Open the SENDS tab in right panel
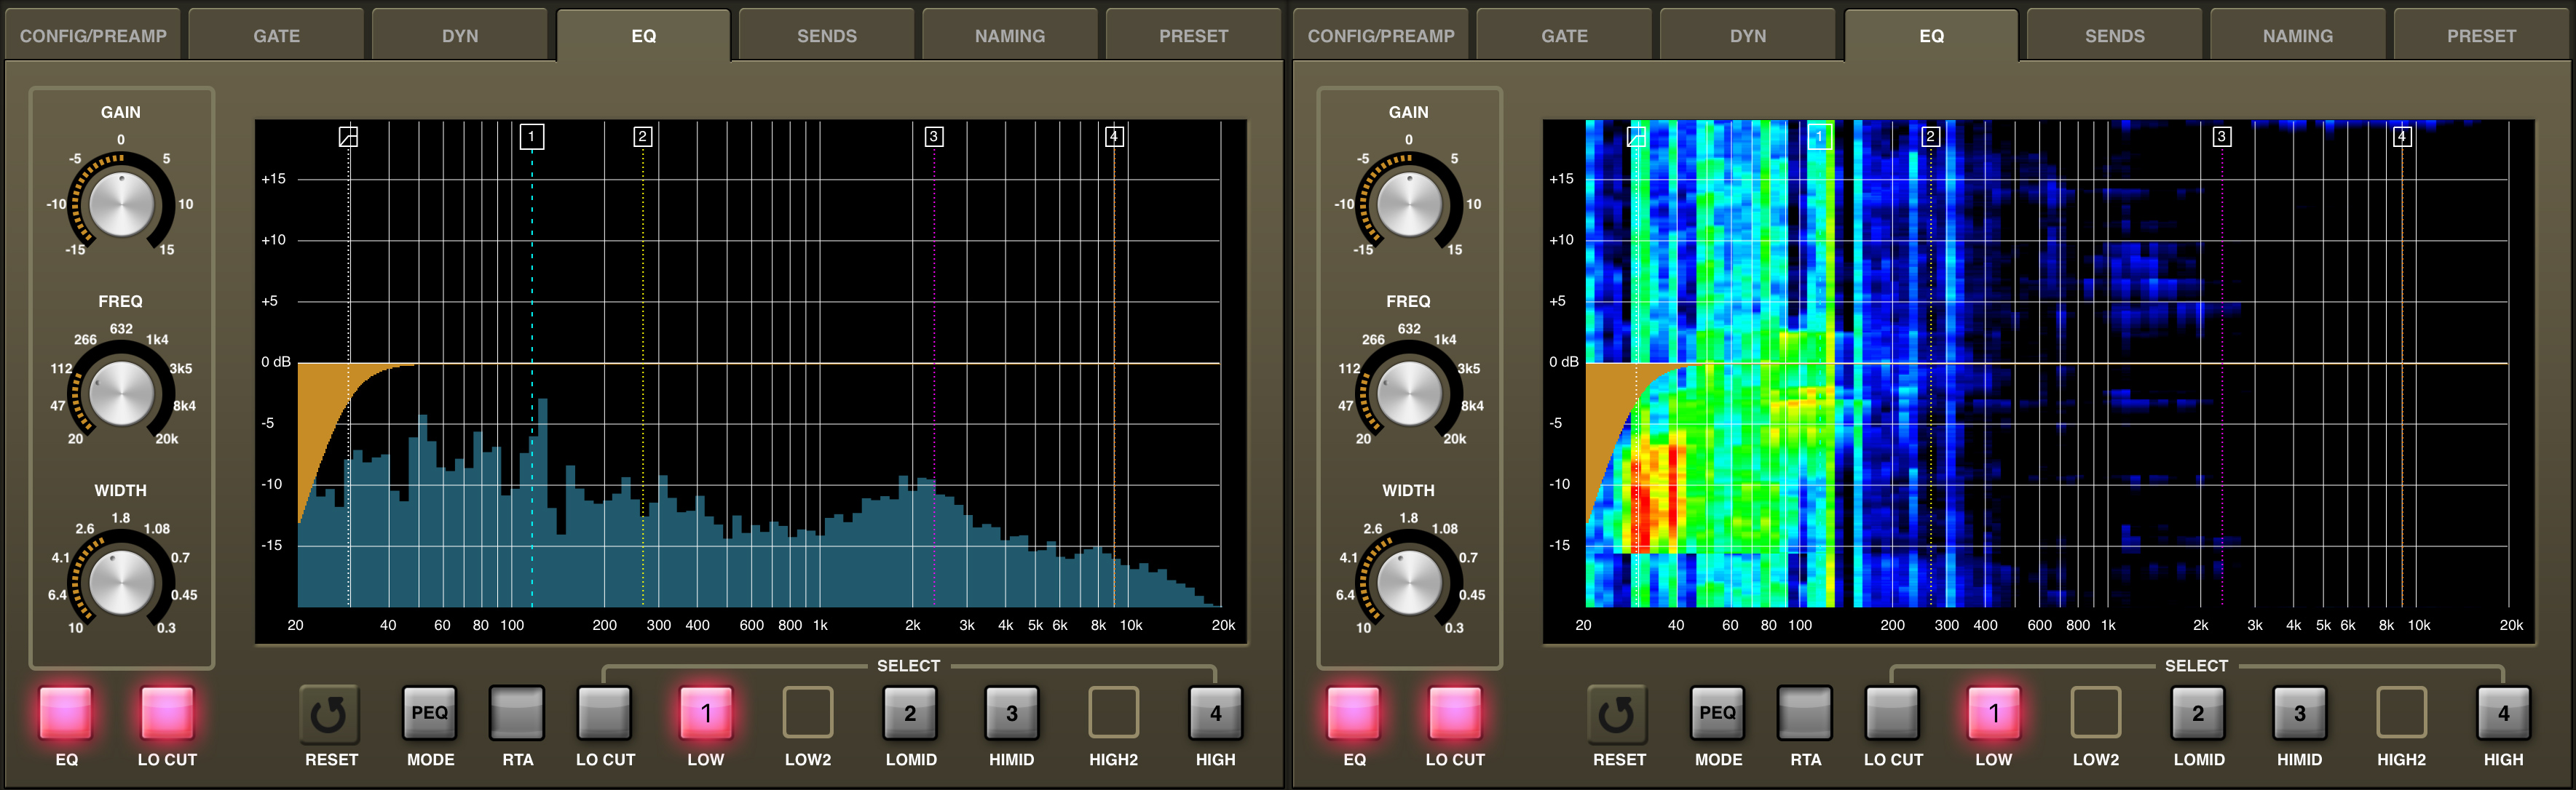The height and width of the screenshot is (790, 2576). (x=2114, y=36)
